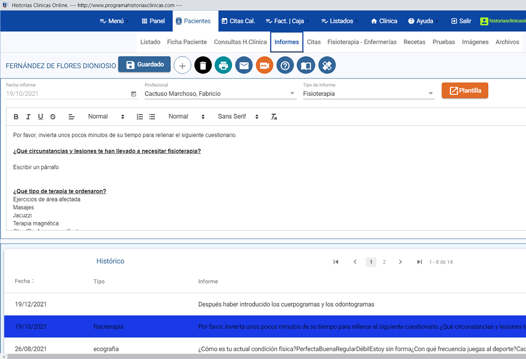The height and width of the screenshot is (359, 526).
Task: Start video call with orange camera icon
Action: click(264, 66)
